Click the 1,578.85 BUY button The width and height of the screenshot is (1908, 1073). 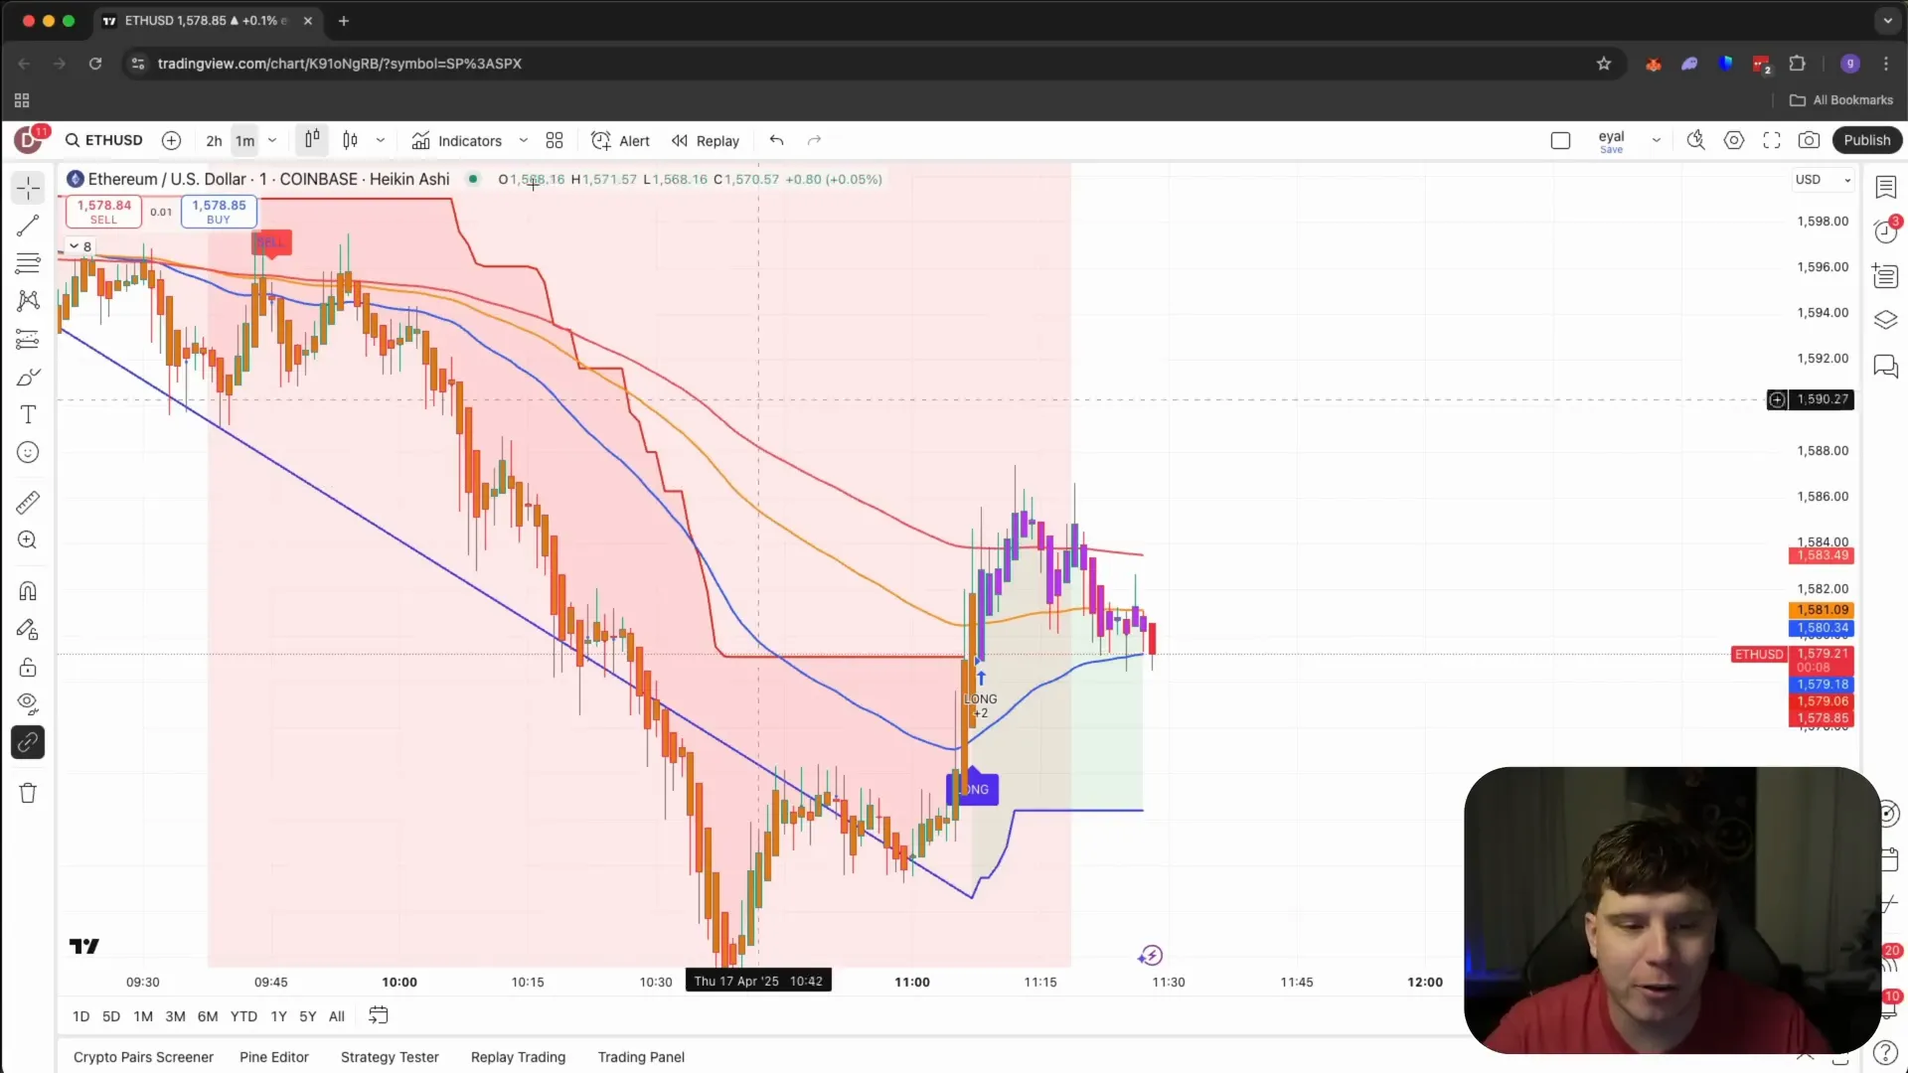click(x=219, y=211)
